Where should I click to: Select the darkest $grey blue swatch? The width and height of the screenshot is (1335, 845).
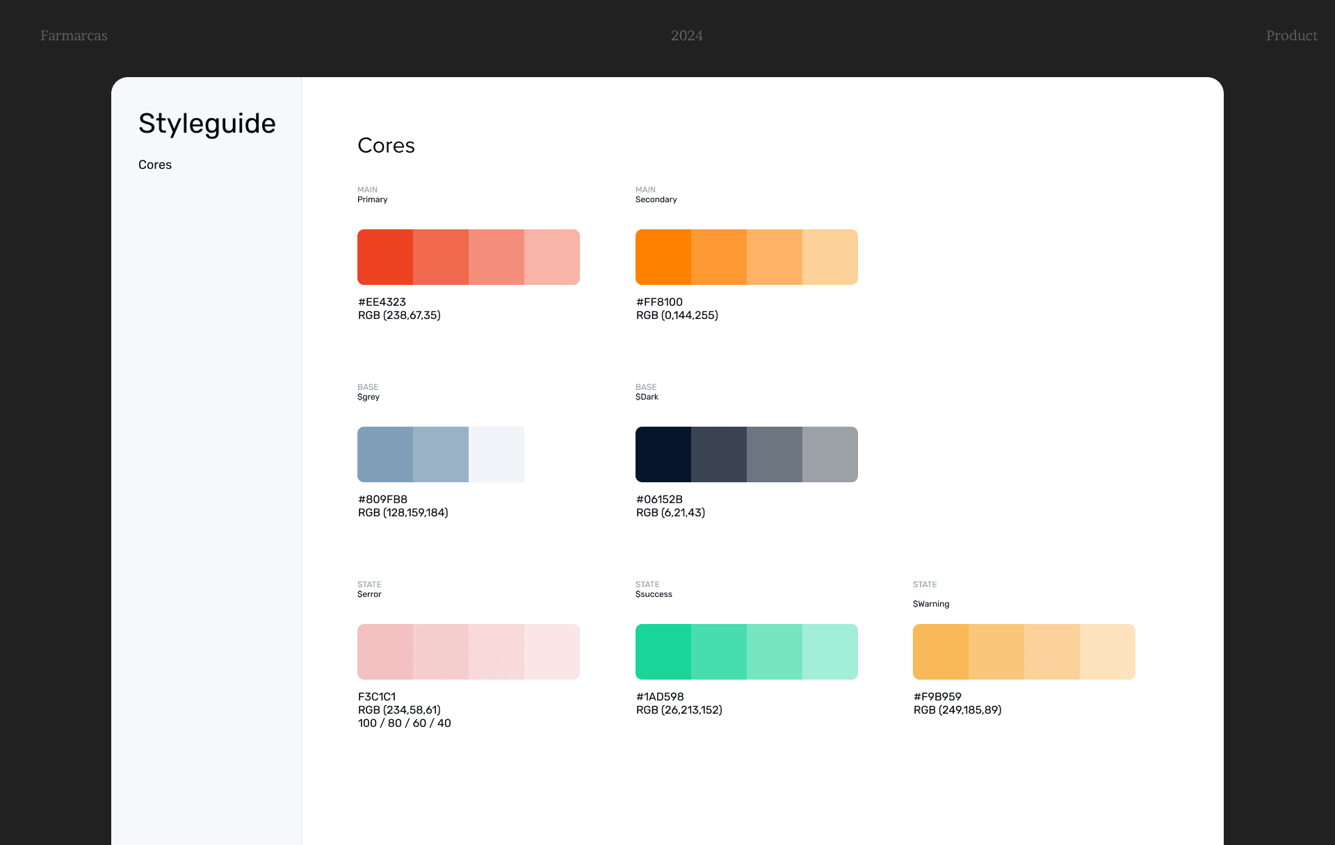coord(385,454)
